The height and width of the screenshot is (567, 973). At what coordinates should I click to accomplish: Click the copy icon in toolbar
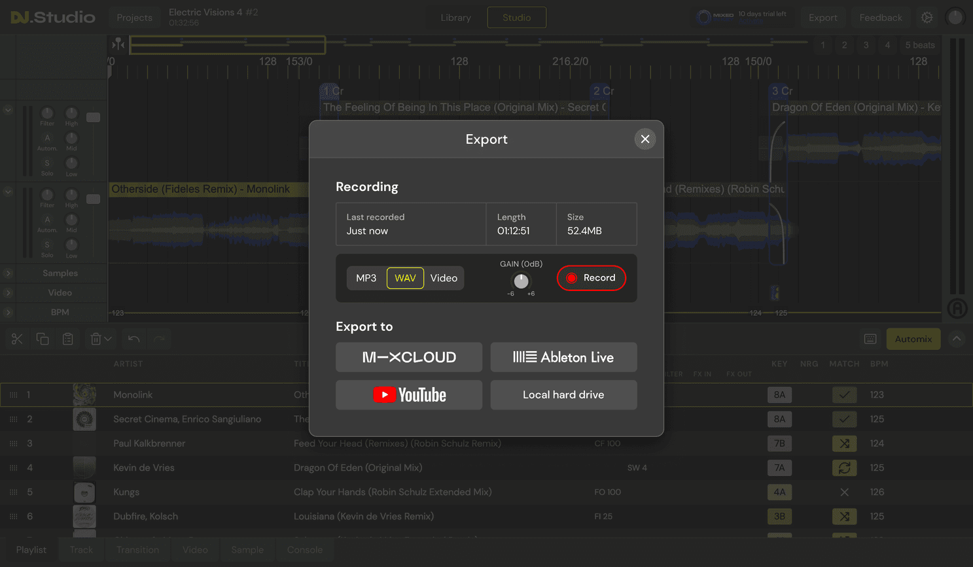(43, 339)
